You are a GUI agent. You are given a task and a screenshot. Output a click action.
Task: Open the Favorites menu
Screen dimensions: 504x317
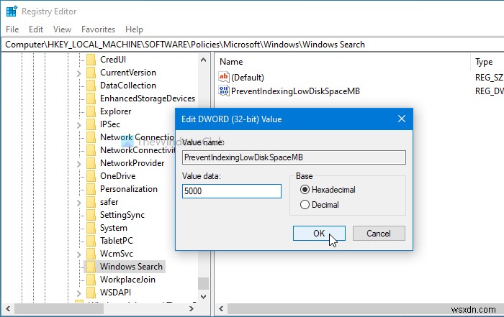pos(98,29)
